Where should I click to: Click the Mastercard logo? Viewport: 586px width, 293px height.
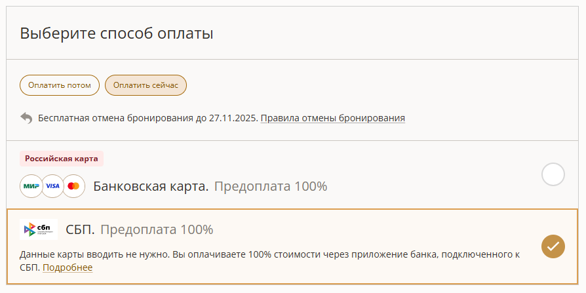[x=73, y=186]
